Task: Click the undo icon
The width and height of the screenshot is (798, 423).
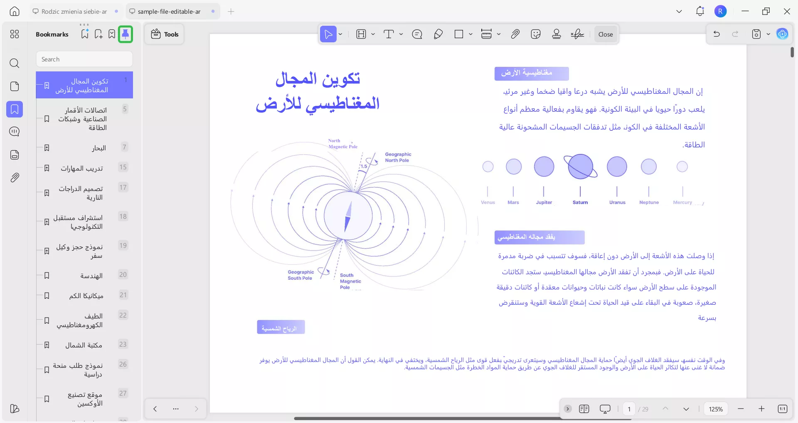Action: pos(717,34)
